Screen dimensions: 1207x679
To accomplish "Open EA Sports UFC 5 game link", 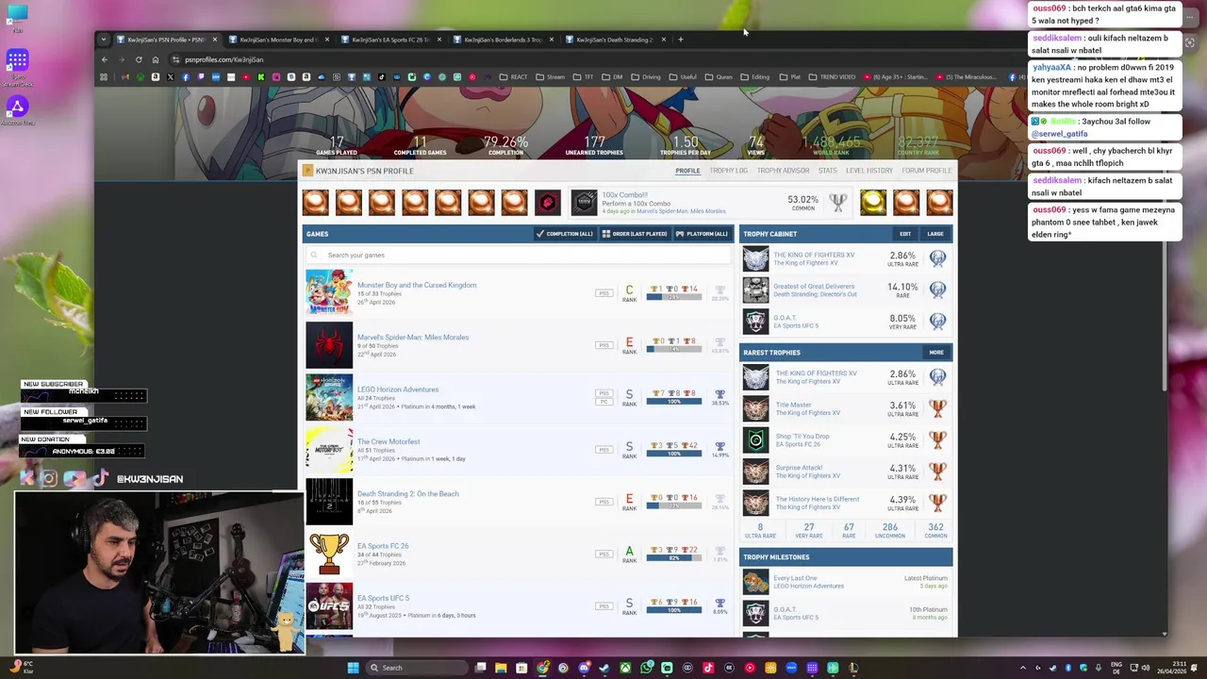I will click(x=383, y=598).
